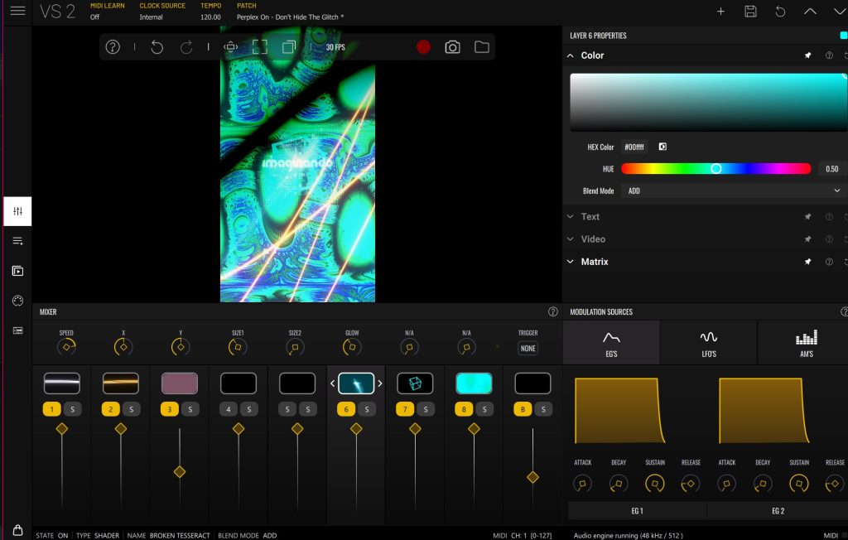
Task: Expand the Matrix section
Action: 594,262
